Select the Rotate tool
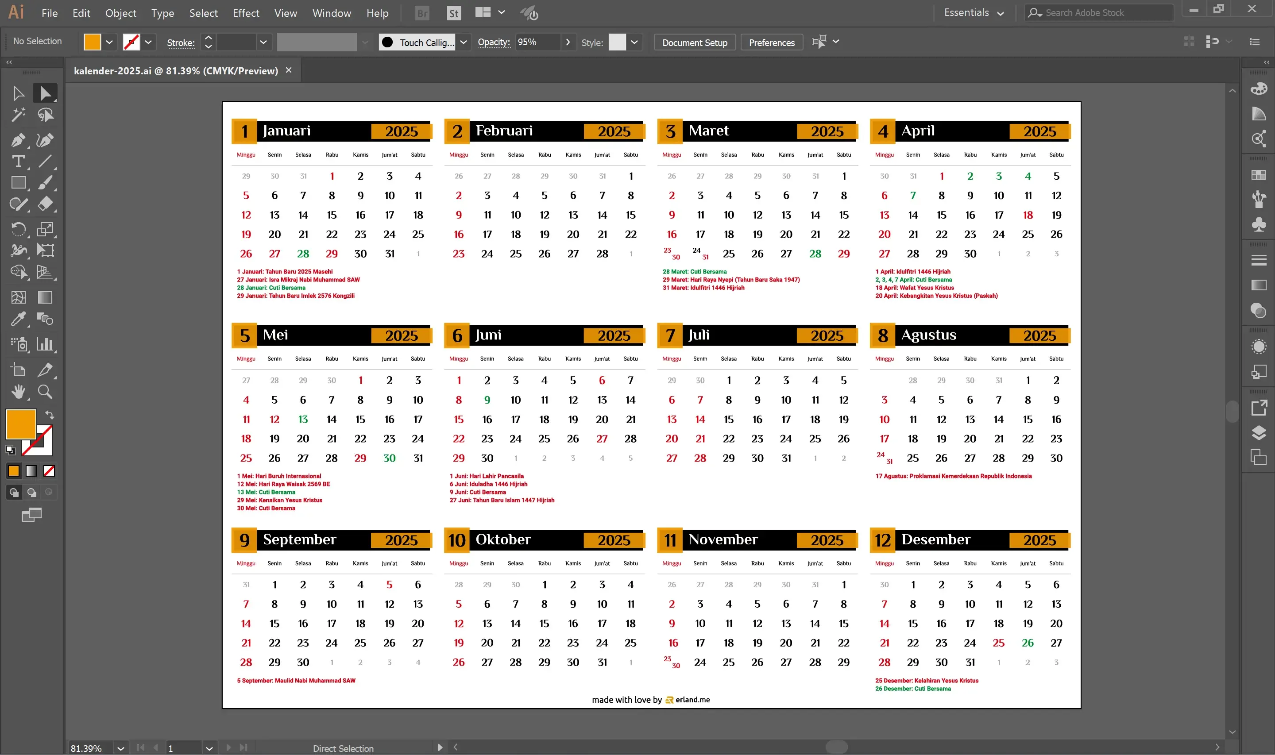The width and height of the screenshot is (1275, 755). point(18,229)
